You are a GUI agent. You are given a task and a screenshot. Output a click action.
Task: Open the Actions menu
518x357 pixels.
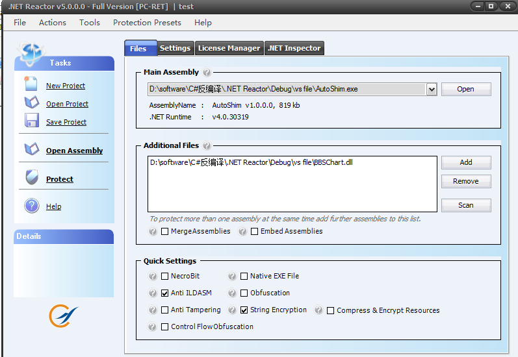coord(53,23)
